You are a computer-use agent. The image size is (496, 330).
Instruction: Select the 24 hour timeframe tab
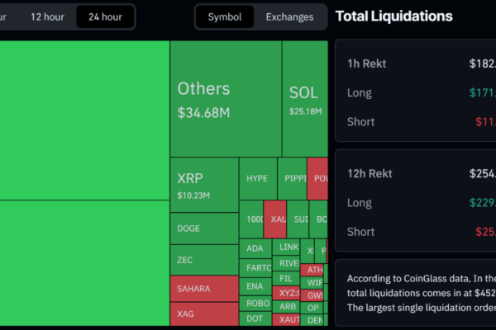105,16
